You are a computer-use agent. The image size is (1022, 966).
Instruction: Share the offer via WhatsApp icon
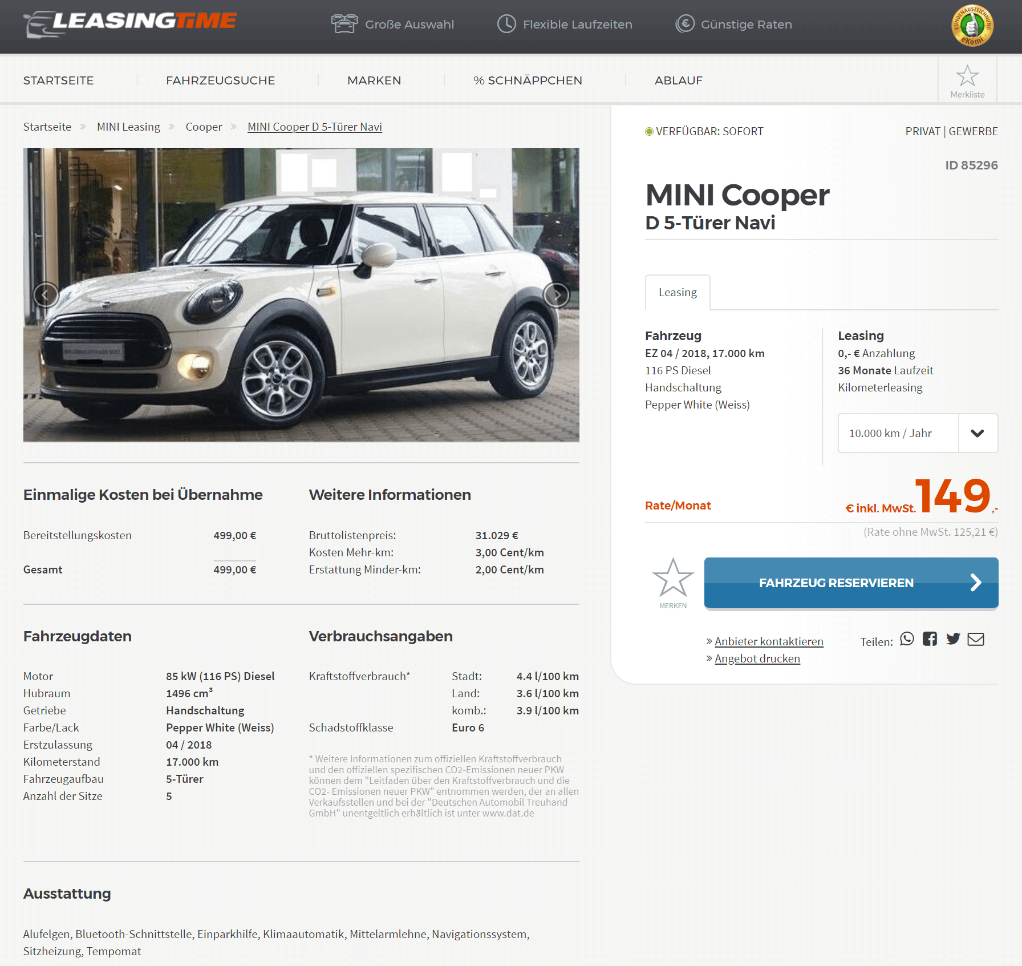tap(907, 639)
